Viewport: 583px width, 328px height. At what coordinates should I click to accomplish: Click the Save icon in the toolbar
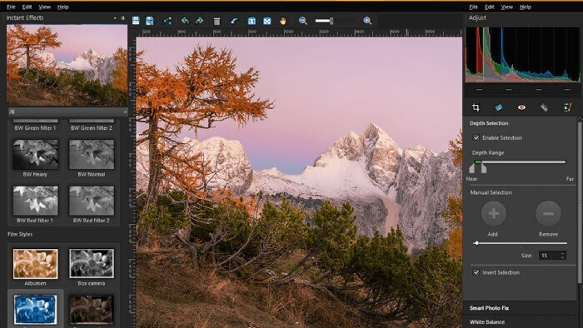(136, 21)
